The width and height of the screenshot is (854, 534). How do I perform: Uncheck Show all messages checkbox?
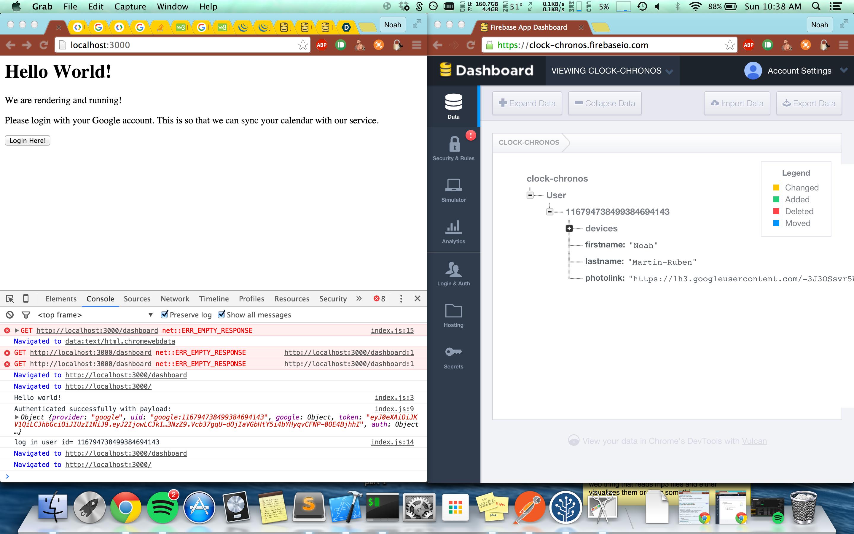221,314
